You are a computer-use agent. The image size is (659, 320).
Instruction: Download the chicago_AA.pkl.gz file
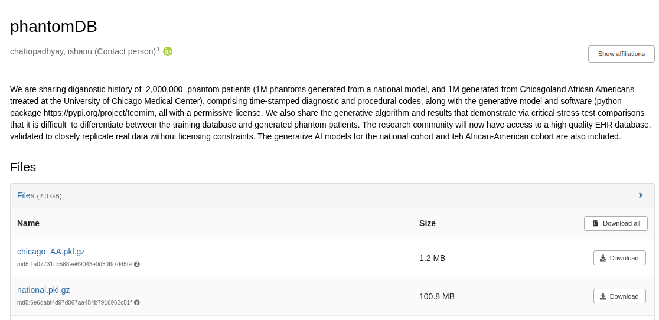point(619,258)
